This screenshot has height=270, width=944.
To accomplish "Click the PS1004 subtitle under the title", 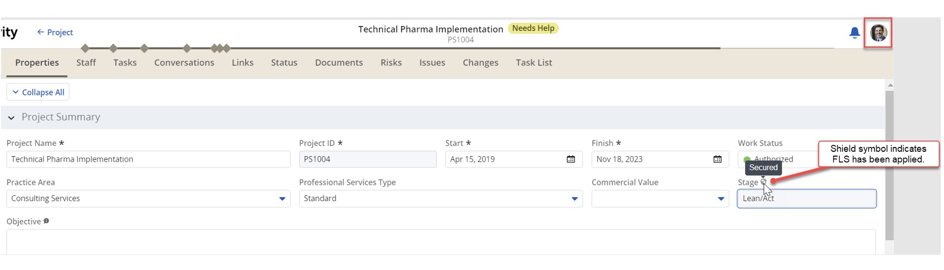I will point(461,40).
